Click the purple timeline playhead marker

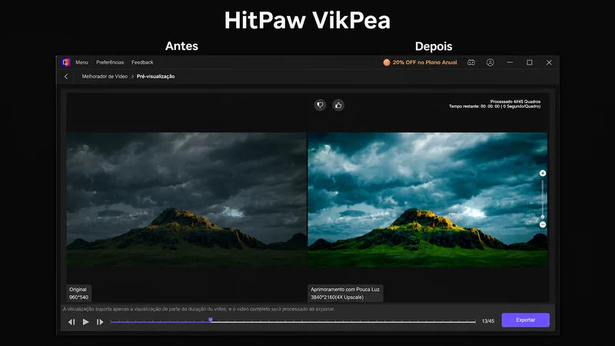tap(211, 321)
